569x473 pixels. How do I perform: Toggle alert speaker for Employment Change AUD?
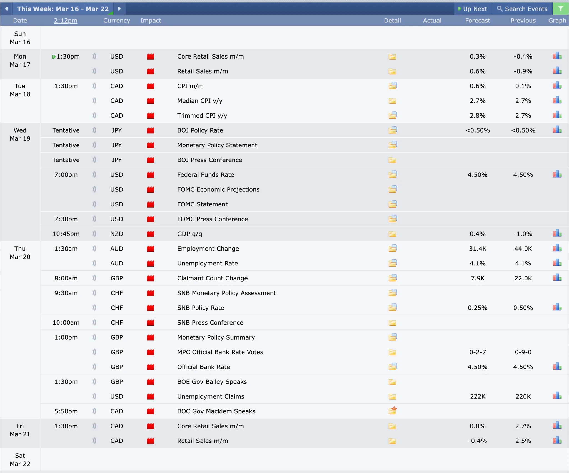[x=94, y=249]
